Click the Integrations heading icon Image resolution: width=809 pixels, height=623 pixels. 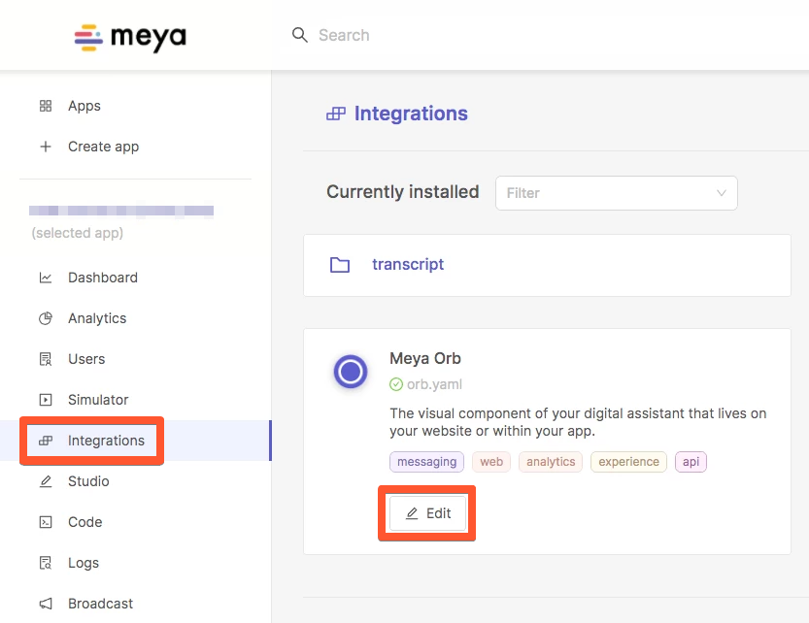336,114
